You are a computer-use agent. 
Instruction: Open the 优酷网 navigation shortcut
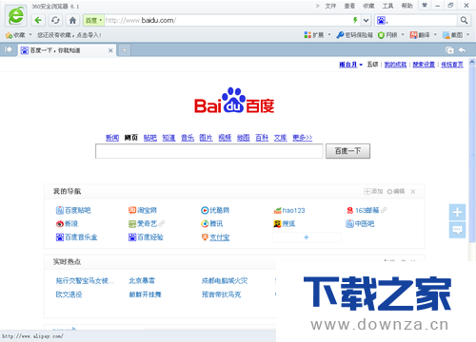point(215,210)
